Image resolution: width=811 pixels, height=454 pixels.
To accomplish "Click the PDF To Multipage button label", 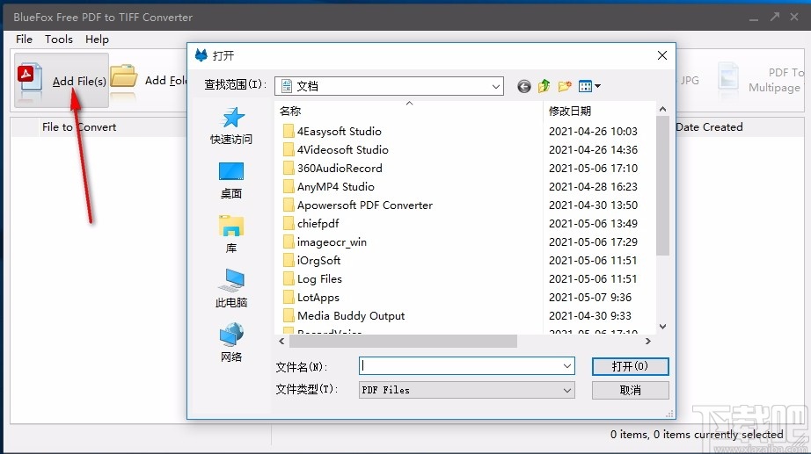I will click(776, 80).
